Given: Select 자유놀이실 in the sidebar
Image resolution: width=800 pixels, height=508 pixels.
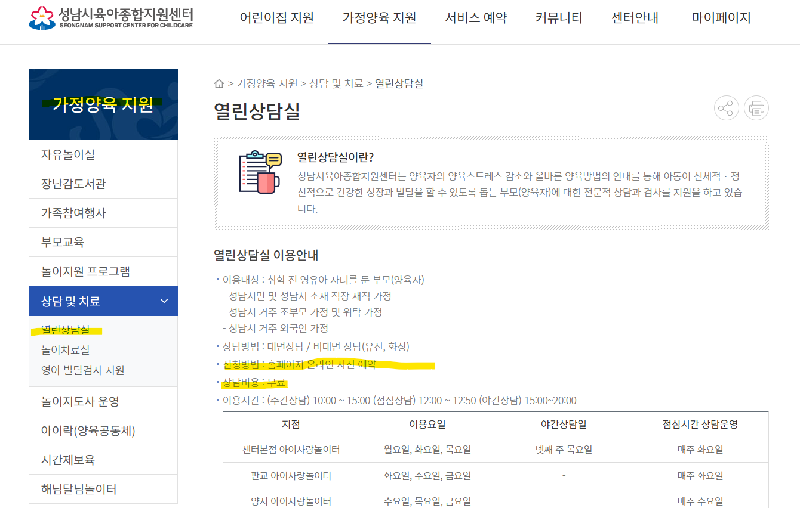Looking at the screenshot, I should tap(103, 154).
